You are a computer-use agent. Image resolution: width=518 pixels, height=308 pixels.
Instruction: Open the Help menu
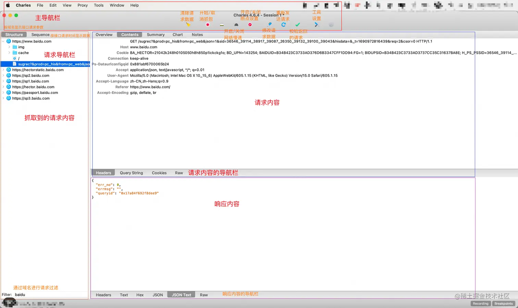[135, 5]
